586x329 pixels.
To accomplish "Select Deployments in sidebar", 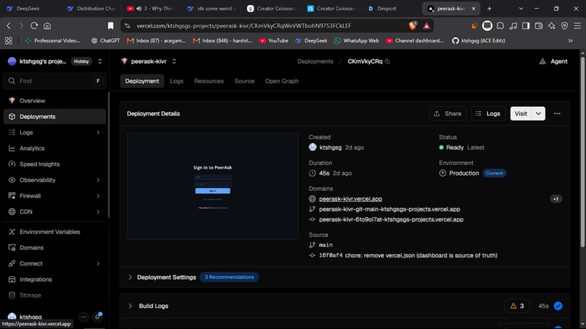I will [55, 116].
